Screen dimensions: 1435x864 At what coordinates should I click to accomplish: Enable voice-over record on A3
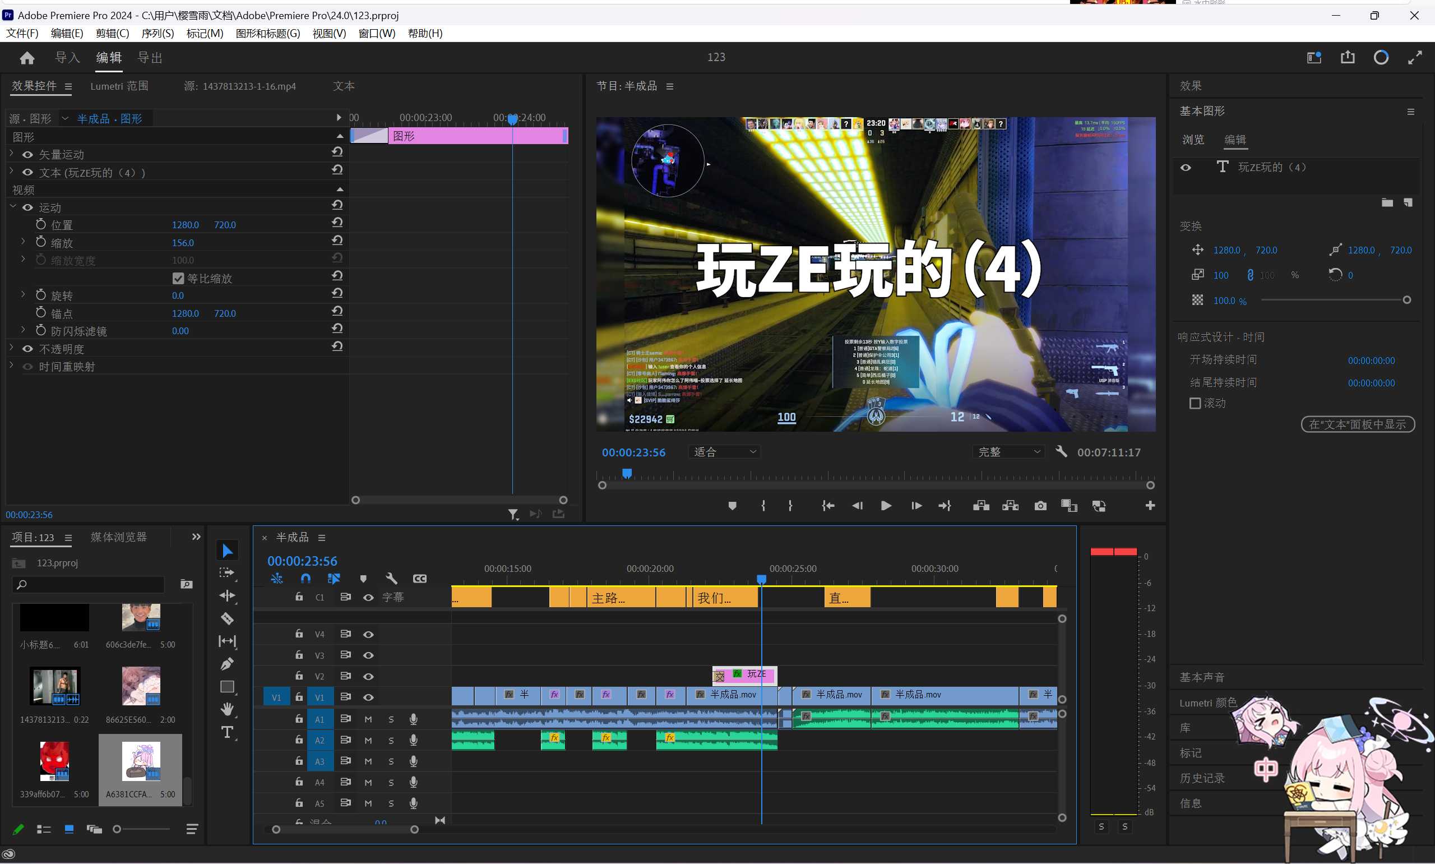click(x=413, y=761)
